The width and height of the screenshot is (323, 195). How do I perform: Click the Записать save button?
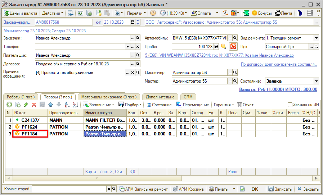pyautogui.click(x=280, y=189)
